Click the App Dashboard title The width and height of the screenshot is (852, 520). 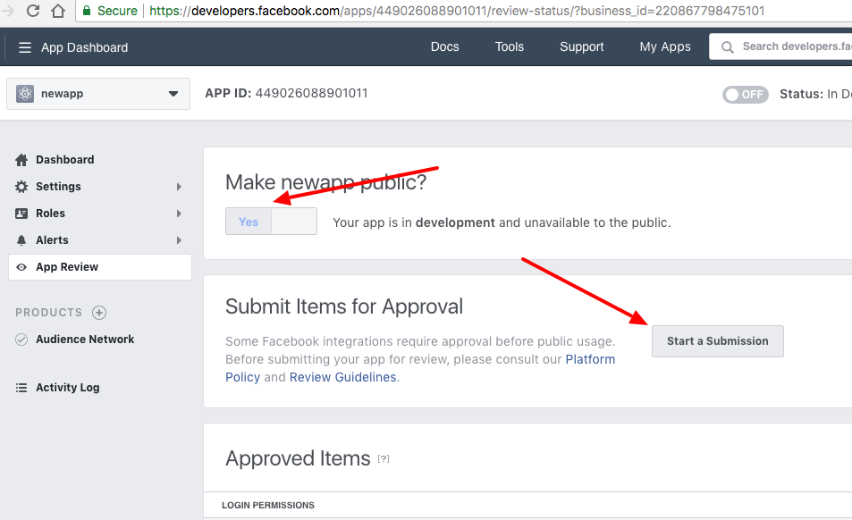coord(85,47)
